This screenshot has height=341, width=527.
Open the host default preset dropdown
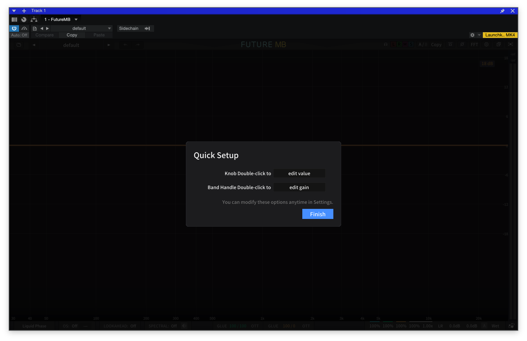click(x=81, y=28)
